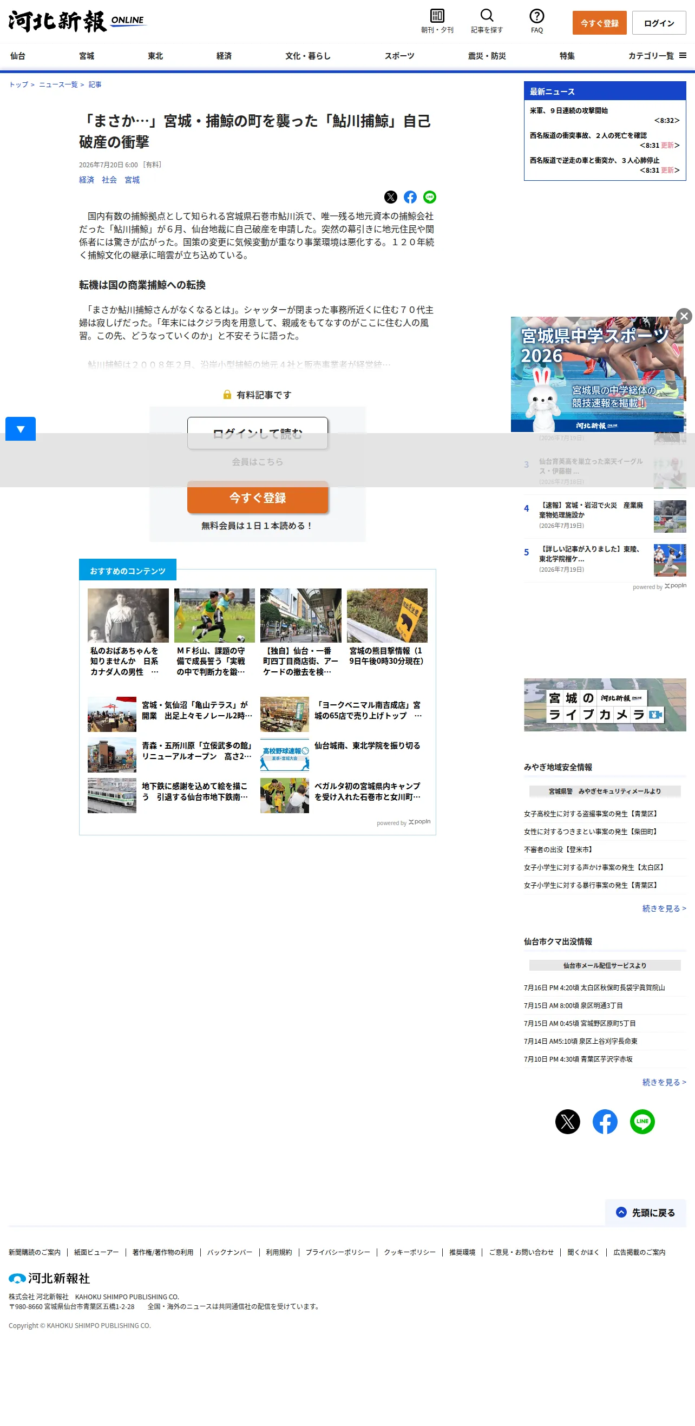This screenshot has width=695, height=1426.
Task: Open the 7月16日 太白区秋保町 bear sighting
Action: [x=594, y=987]
